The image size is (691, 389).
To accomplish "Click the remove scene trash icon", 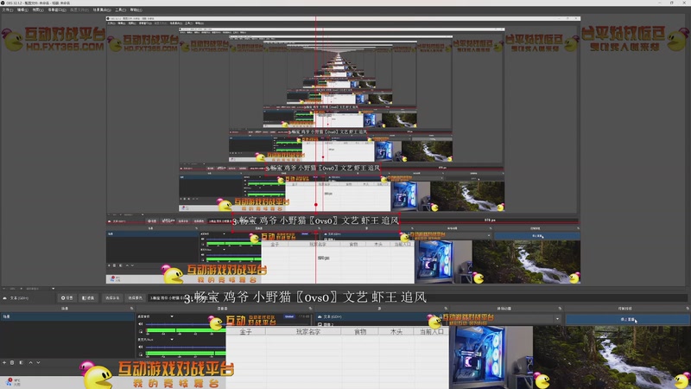I will tap(12, 362).
